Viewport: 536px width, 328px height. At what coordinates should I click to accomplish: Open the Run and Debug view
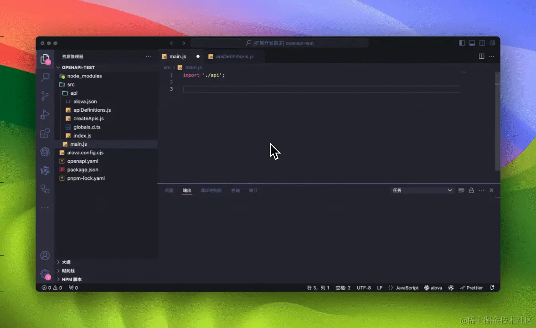(45, 114)
